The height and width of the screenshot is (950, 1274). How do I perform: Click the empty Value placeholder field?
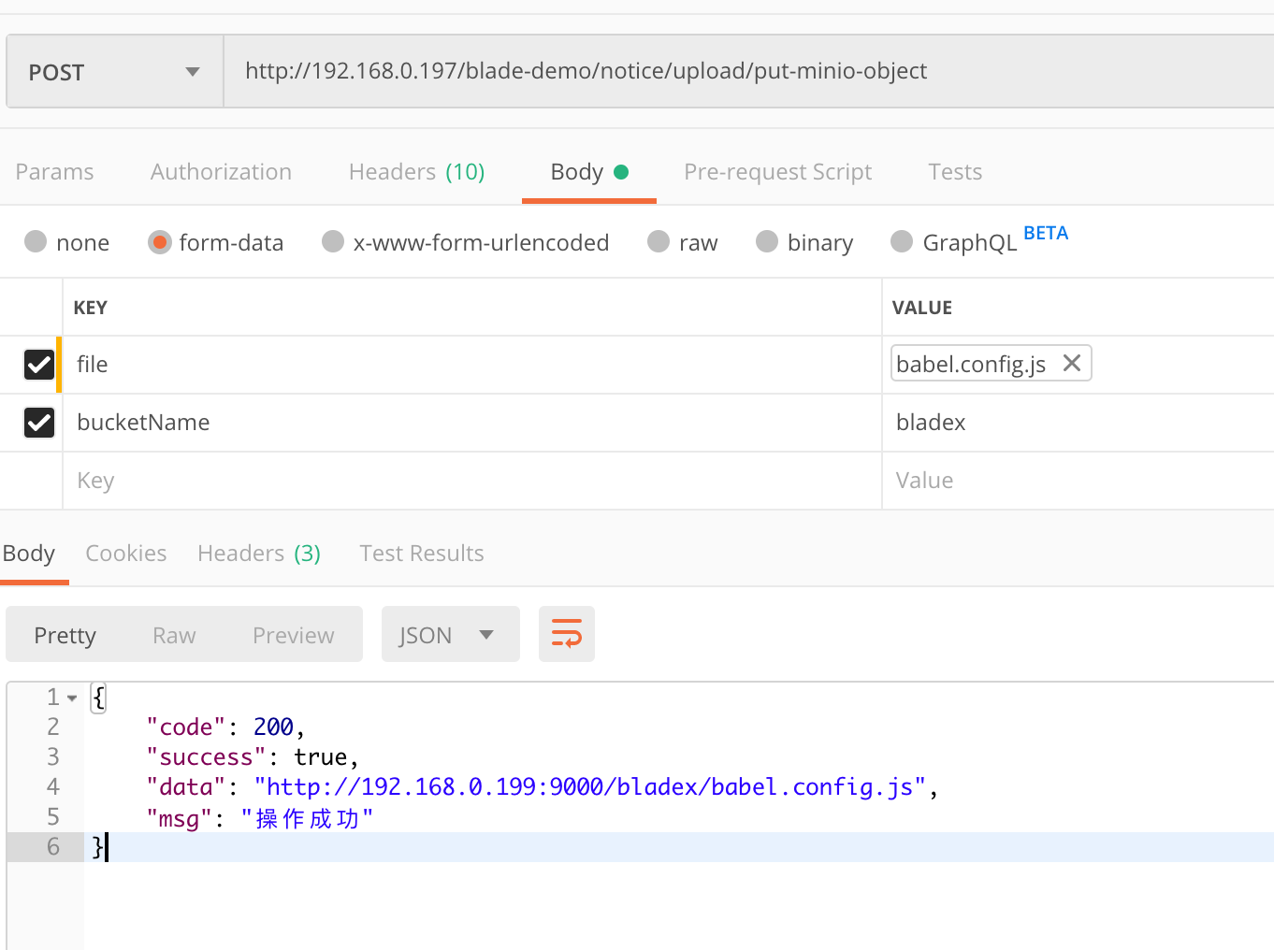coord(1078,481)
